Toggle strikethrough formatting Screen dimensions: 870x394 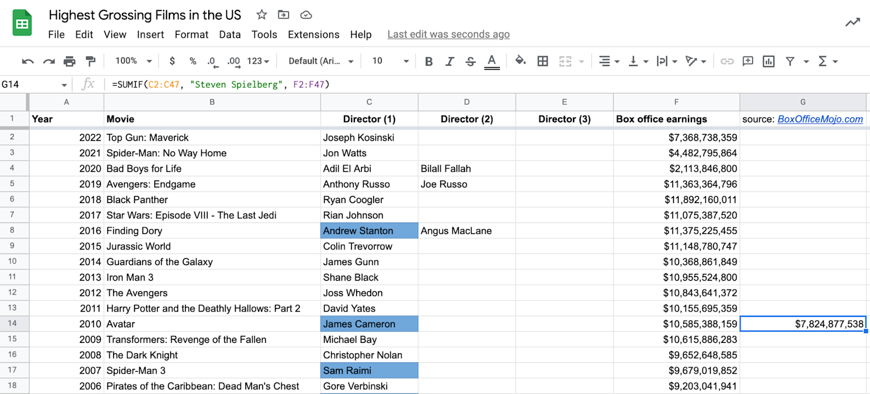pos(470,61)
